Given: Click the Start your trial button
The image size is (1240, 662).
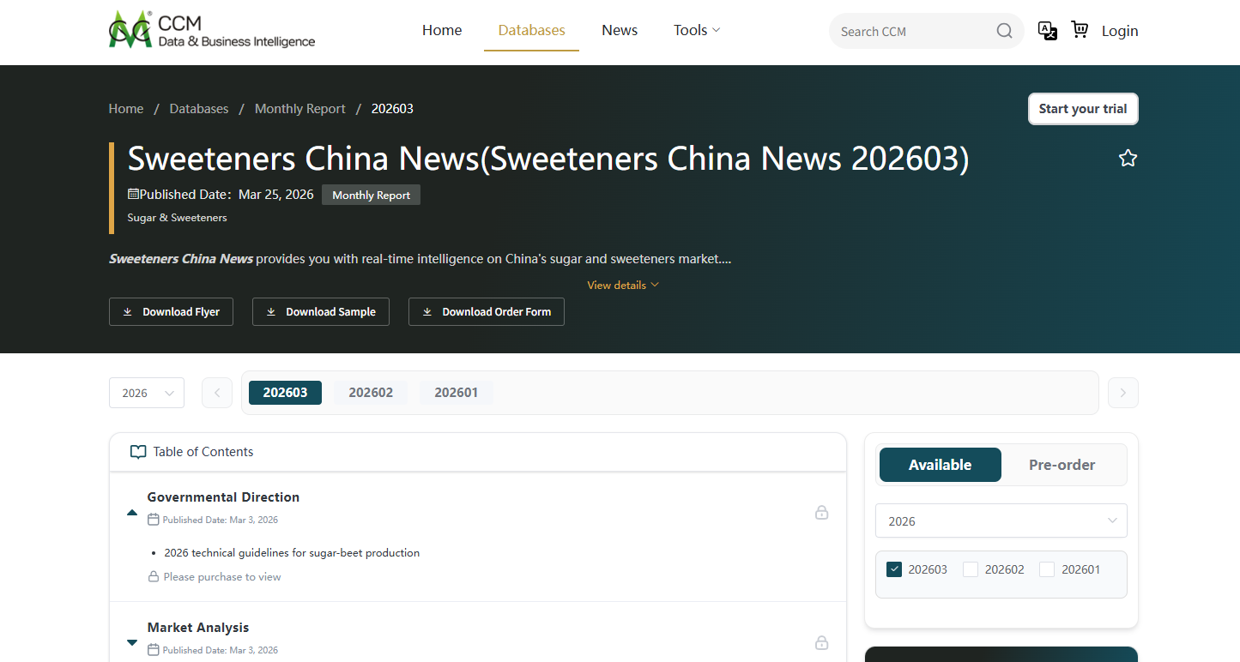Looking at the screenshot, I should [1082, 108].
